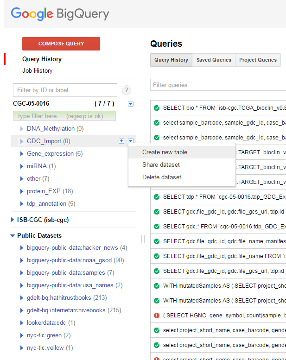Screen dimensions: 286x360
Task: Switch to the Saved Queries tab
Action: (x=214, y=60)
